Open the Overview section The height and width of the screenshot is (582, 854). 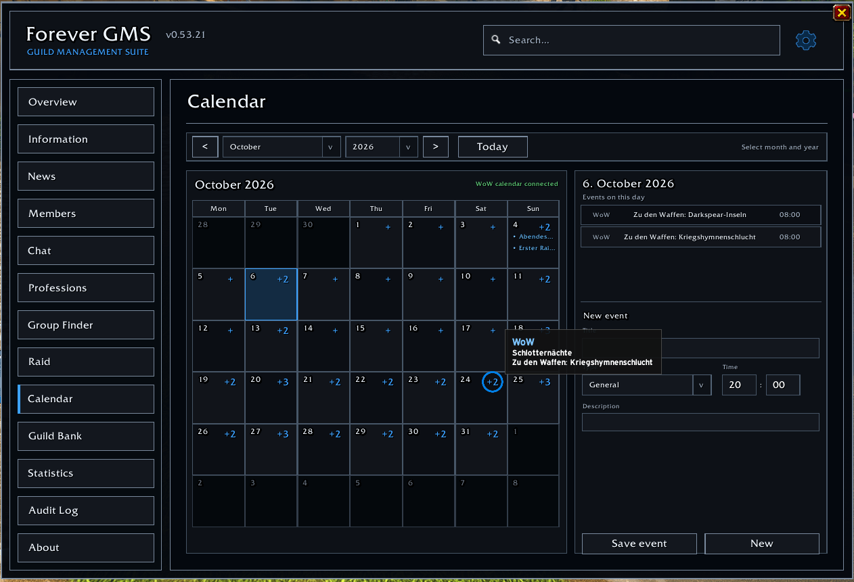click(86, 102)
